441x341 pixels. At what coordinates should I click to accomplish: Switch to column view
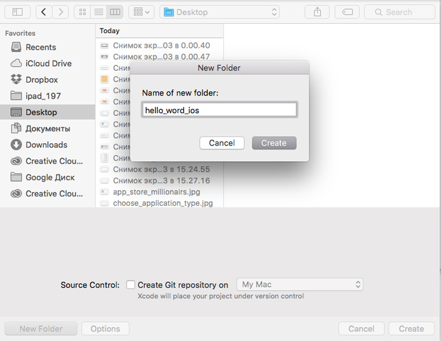pyautogui.click(x=115, y=12)
